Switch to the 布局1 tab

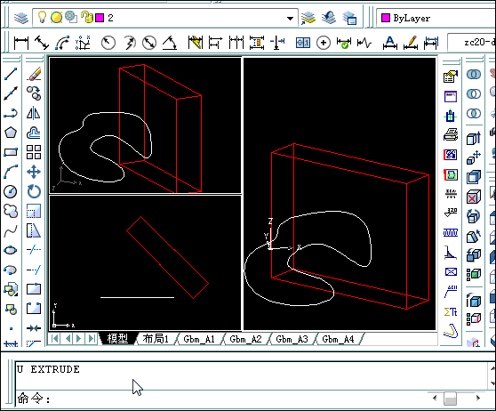156,339
